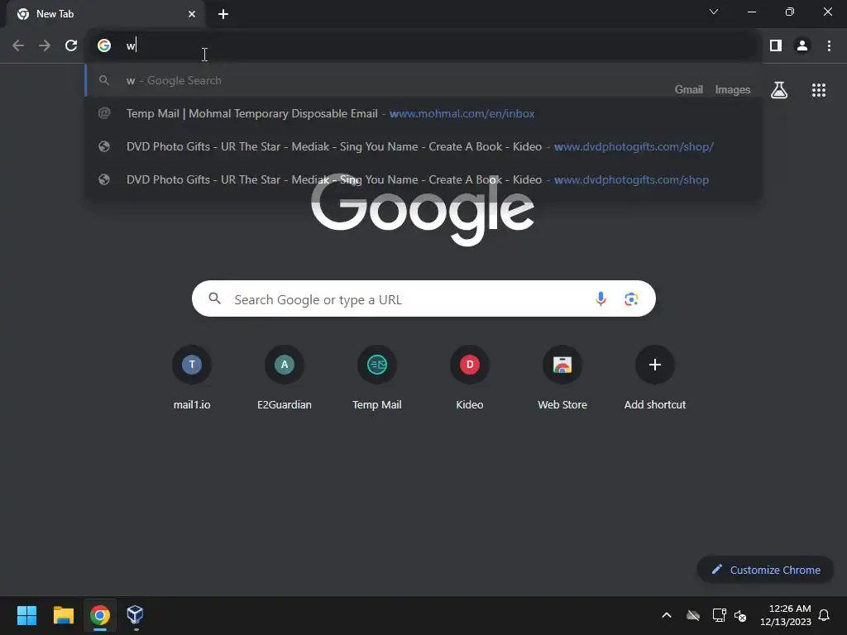The width and height of the screenshot is (847, 635).
Task: Open the Temp Mail shortcut
Action: pos(377,378)
